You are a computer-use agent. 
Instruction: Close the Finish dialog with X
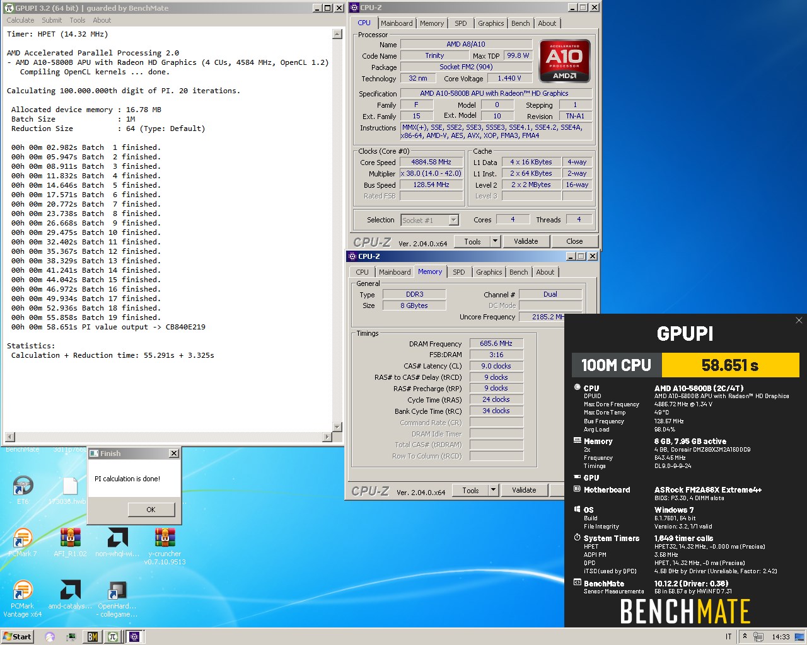[x=174, y=454]
